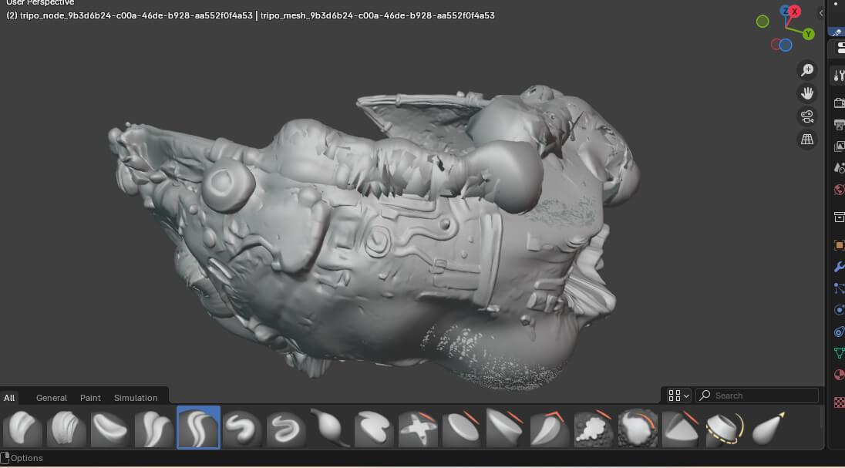Open the Collection properties archive box tab

[839, 217]
